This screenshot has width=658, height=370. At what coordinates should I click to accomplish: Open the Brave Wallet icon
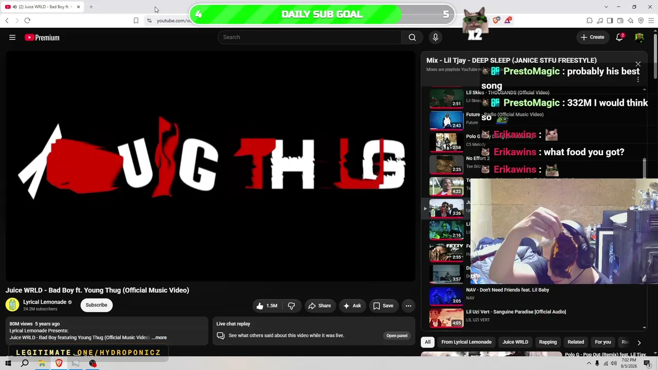click(x=620, y=21)
